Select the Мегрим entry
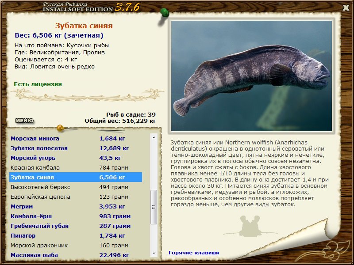354x265 pixels. click(22, 207)
